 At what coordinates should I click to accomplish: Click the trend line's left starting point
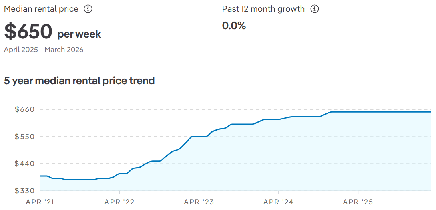tap(41, 176)
